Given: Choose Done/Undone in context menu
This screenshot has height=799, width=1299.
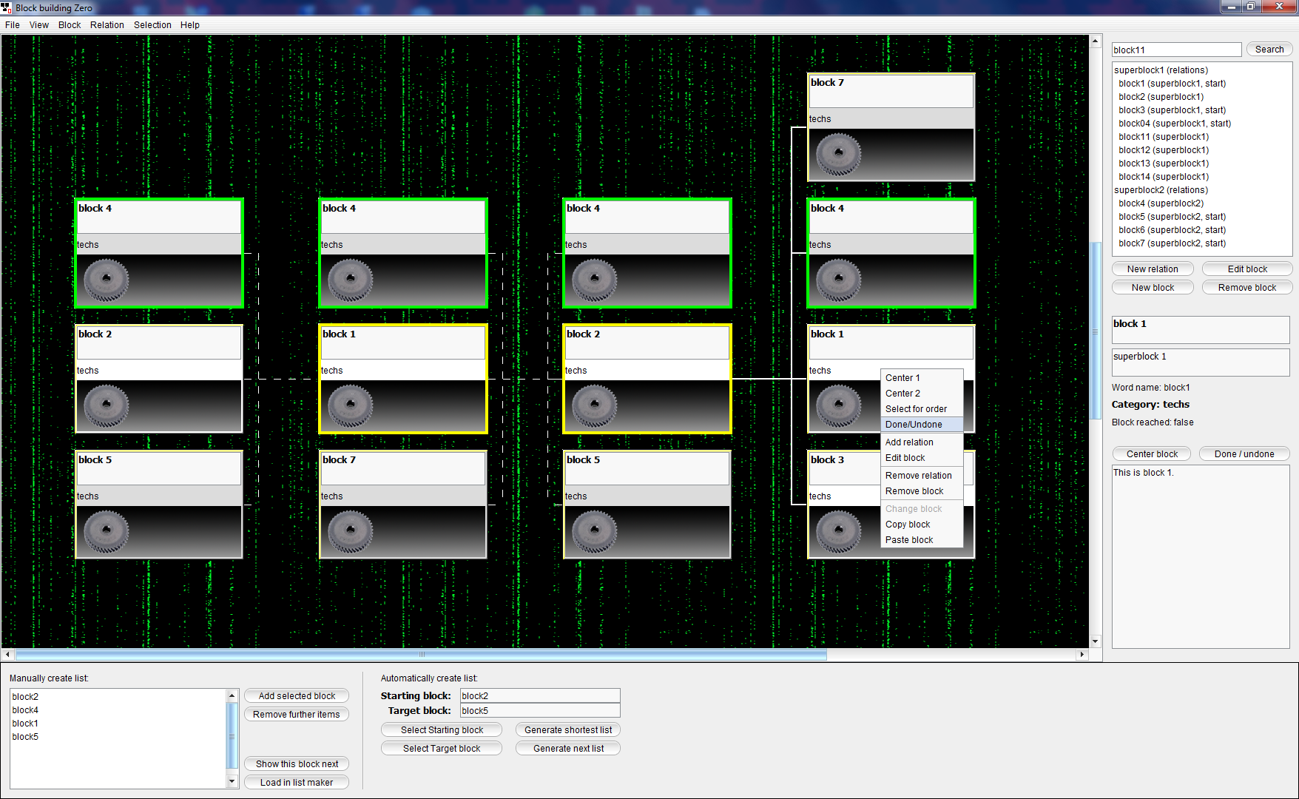Looking at the screenshot, I should [922, 425].
